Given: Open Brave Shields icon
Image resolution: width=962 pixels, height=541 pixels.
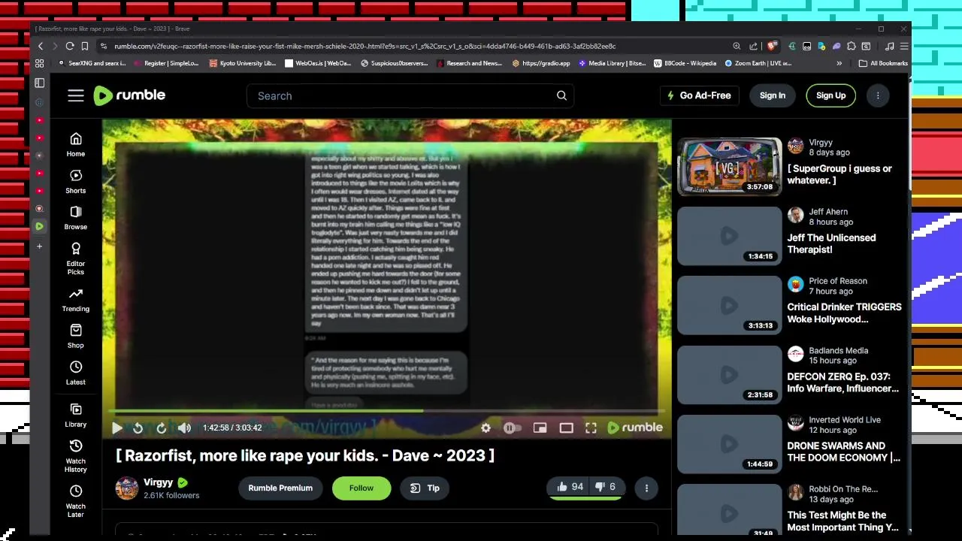Looking at the screenshot, I should tap(771, 46).
